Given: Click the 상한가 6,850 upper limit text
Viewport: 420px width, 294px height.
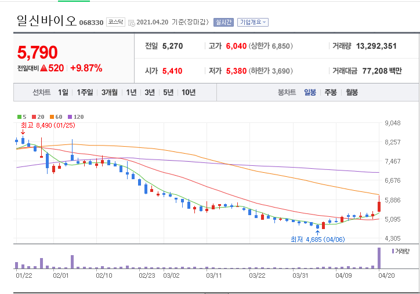Looking at the screenshot, I should (270, 46).
